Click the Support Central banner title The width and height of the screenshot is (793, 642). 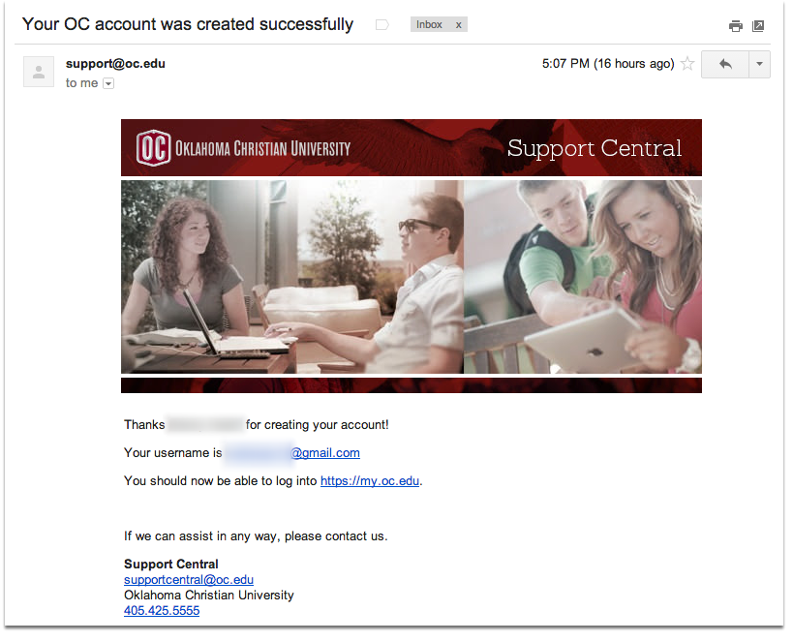[x=595, y=148]
